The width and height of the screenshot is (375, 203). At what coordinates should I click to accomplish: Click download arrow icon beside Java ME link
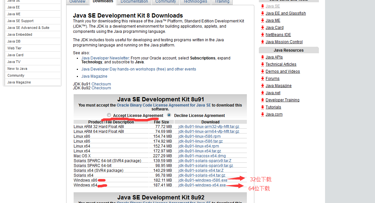pos(262,20)
